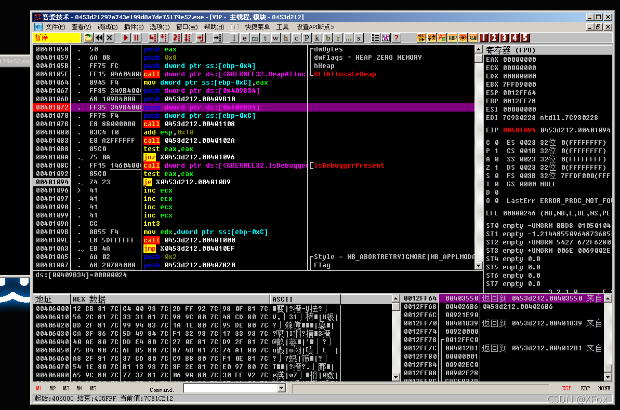620x410 pixels.
Task: Open the Run trace (...) button
Action: pyautogui.click(x=348, y=38)
